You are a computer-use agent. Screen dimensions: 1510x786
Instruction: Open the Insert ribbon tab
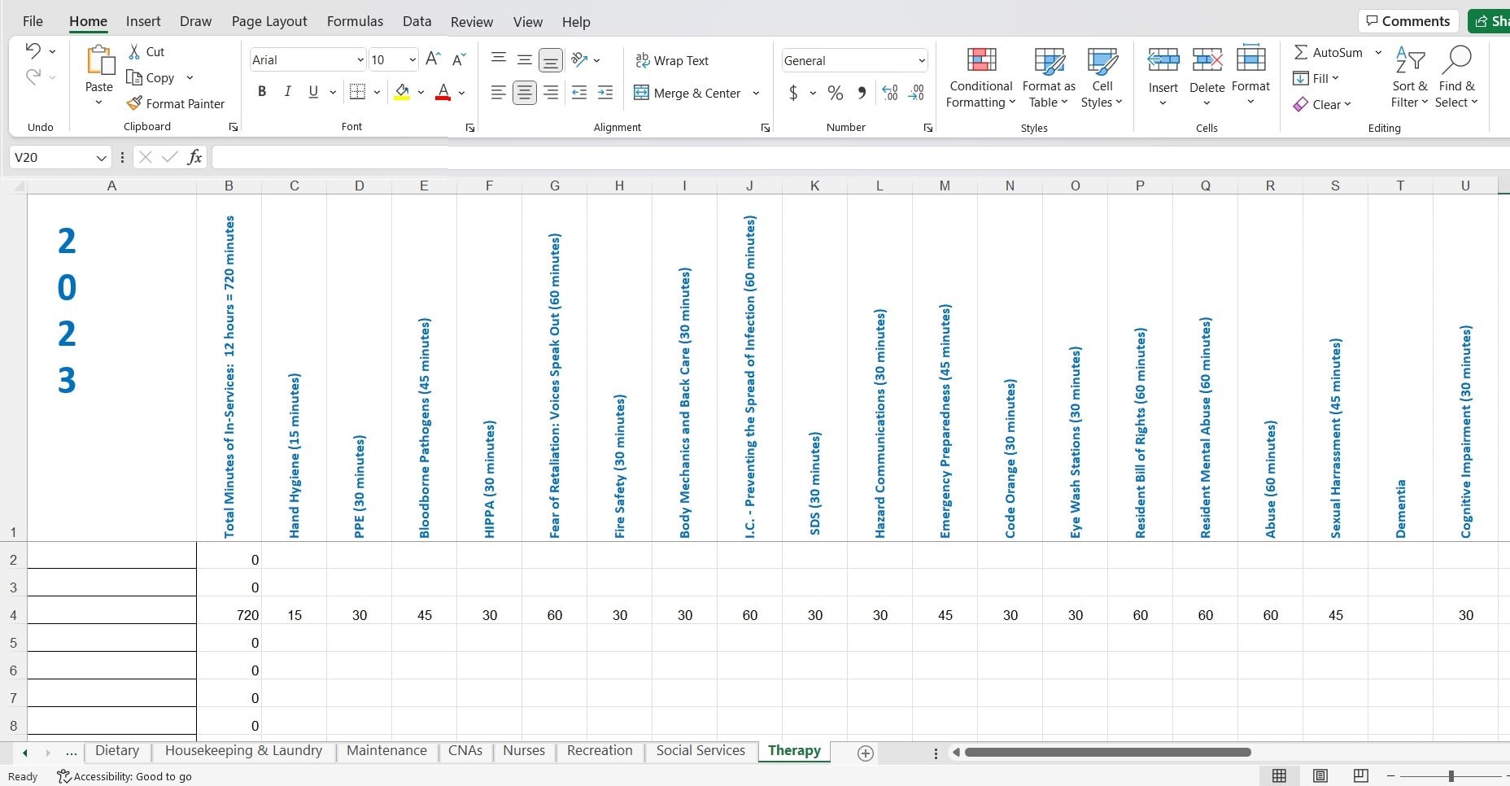[x=143, y=21]
